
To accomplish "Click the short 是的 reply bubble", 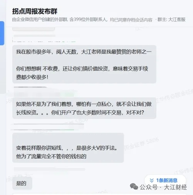I will 22,183.
